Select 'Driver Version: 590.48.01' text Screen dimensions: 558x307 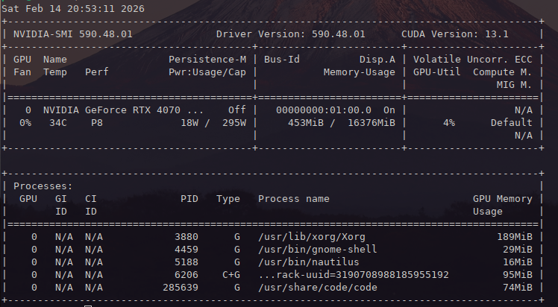[291, 34]
